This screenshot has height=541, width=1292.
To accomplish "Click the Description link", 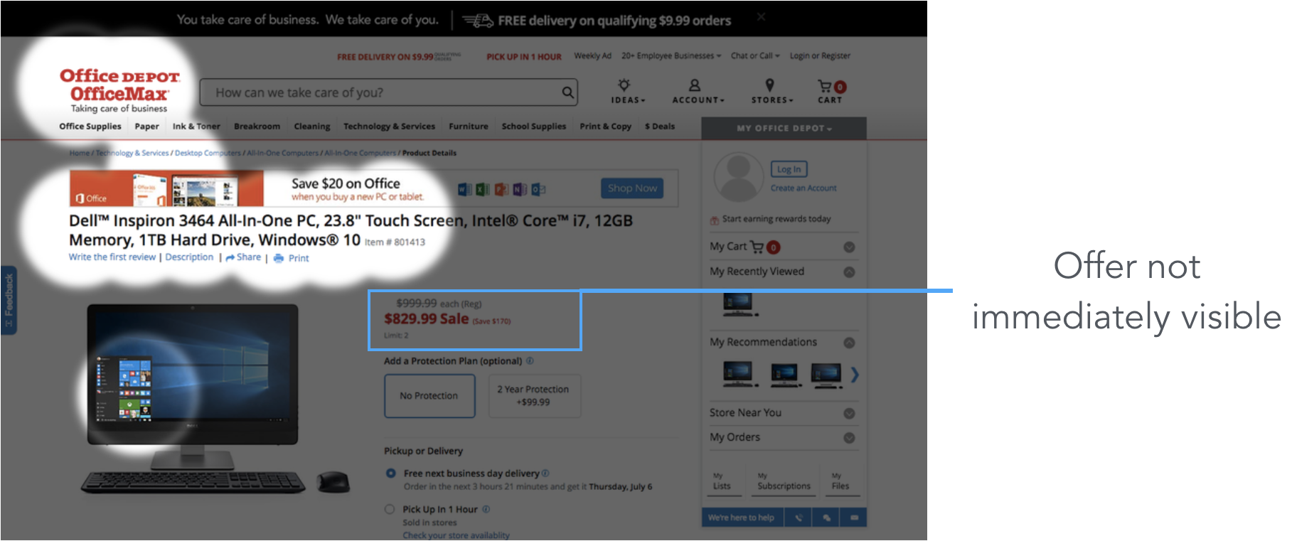I will (189, 257).
